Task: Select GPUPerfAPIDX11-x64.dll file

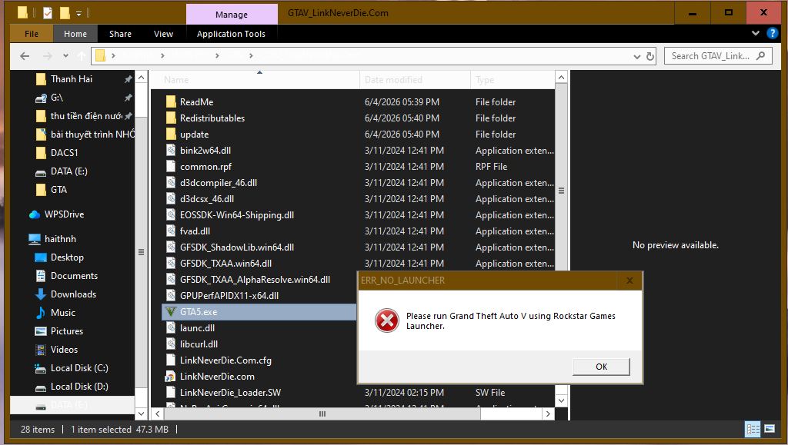Action: (x=229, y=295)
